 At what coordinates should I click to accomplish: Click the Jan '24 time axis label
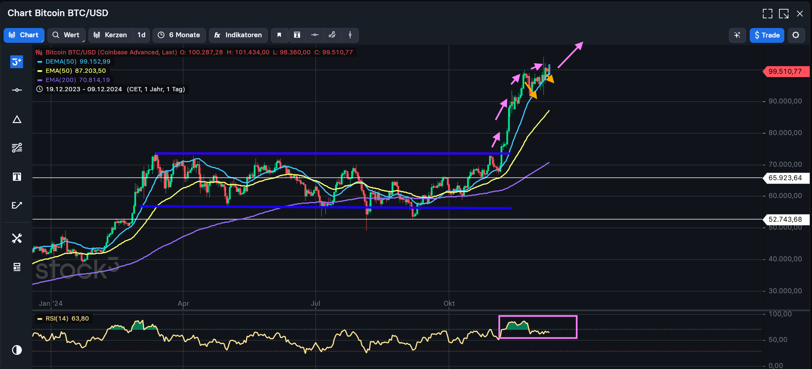tap(50, 303)
